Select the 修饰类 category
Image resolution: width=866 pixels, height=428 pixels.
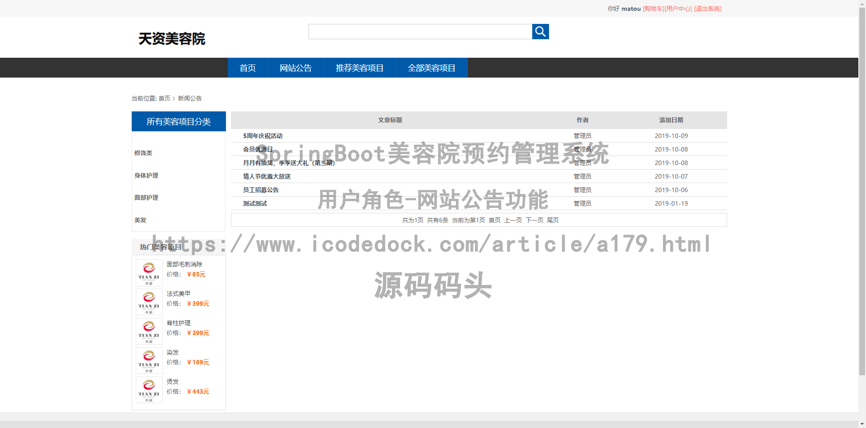tap(143, 153)
